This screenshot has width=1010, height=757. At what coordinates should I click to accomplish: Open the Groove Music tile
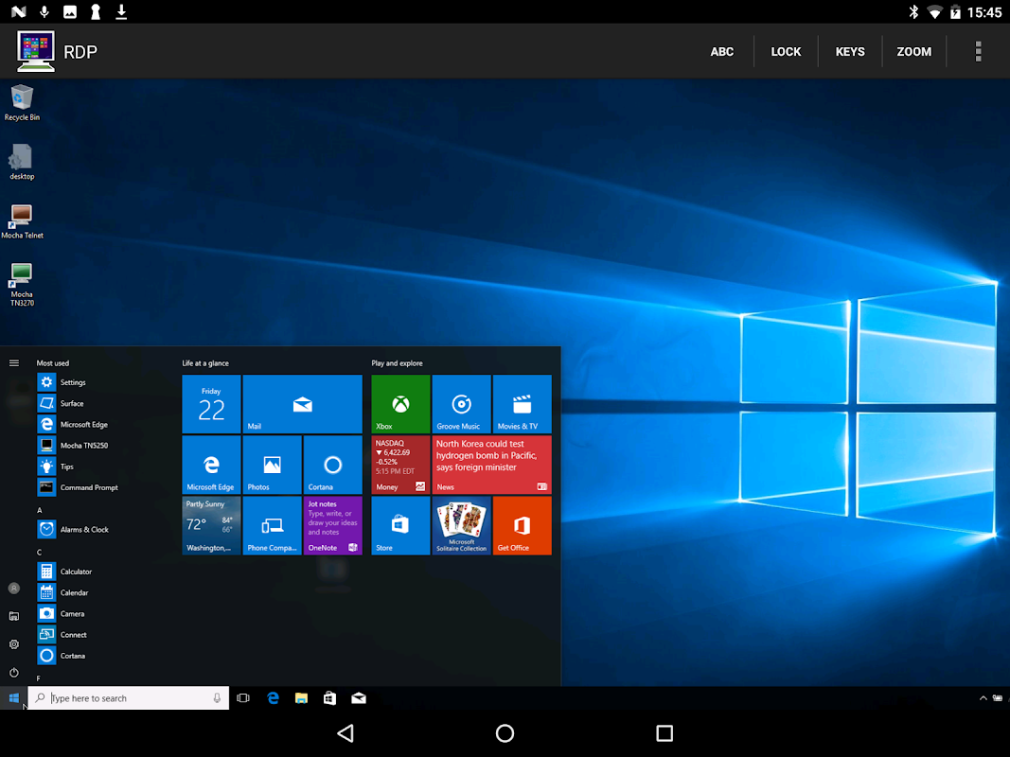pyautogui.click(x=461, y=404)
